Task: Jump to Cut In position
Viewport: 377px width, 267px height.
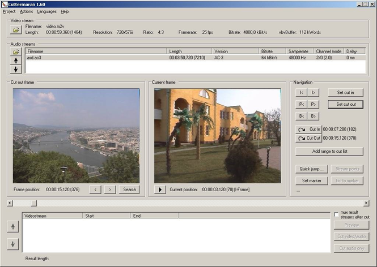Action: tap(308, 130)
